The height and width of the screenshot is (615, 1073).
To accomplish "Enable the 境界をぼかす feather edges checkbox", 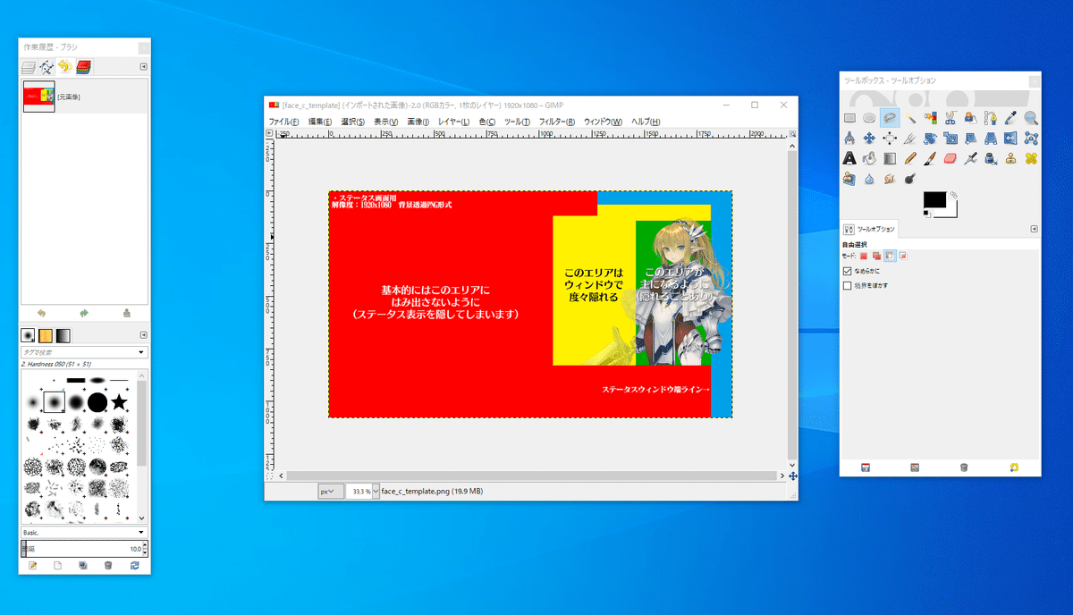I will pos(848,286).
